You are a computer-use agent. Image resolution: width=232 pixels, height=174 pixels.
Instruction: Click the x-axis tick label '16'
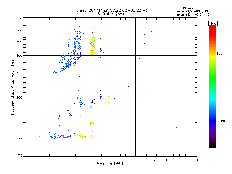click(x=197, y=160)
